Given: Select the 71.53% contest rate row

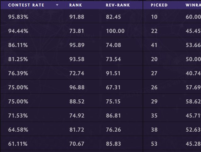Looking at the screenshot, I should (18, 116).
